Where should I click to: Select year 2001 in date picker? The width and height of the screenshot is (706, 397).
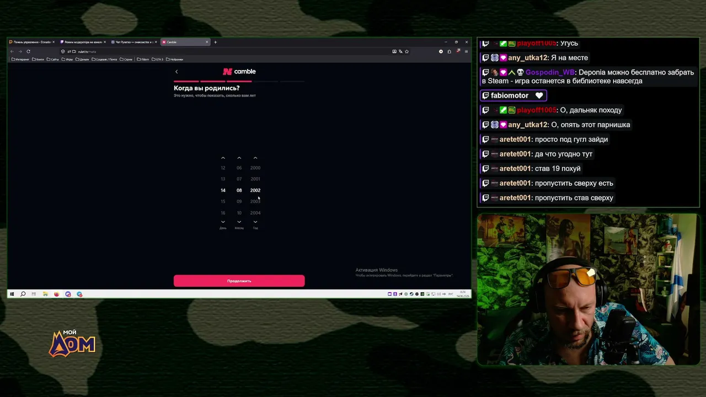pos(255,179)
